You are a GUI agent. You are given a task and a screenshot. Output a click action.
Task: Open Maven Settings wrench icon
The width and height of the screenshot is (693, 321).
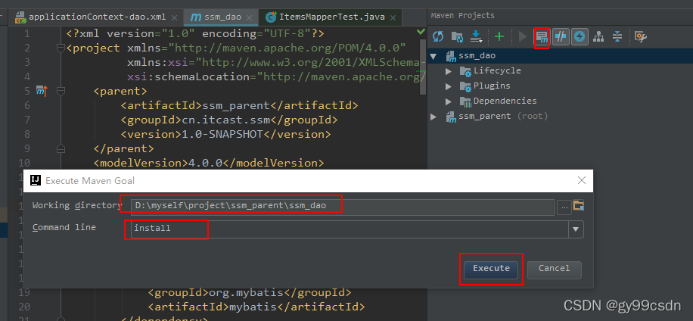(x=641, y=36)
